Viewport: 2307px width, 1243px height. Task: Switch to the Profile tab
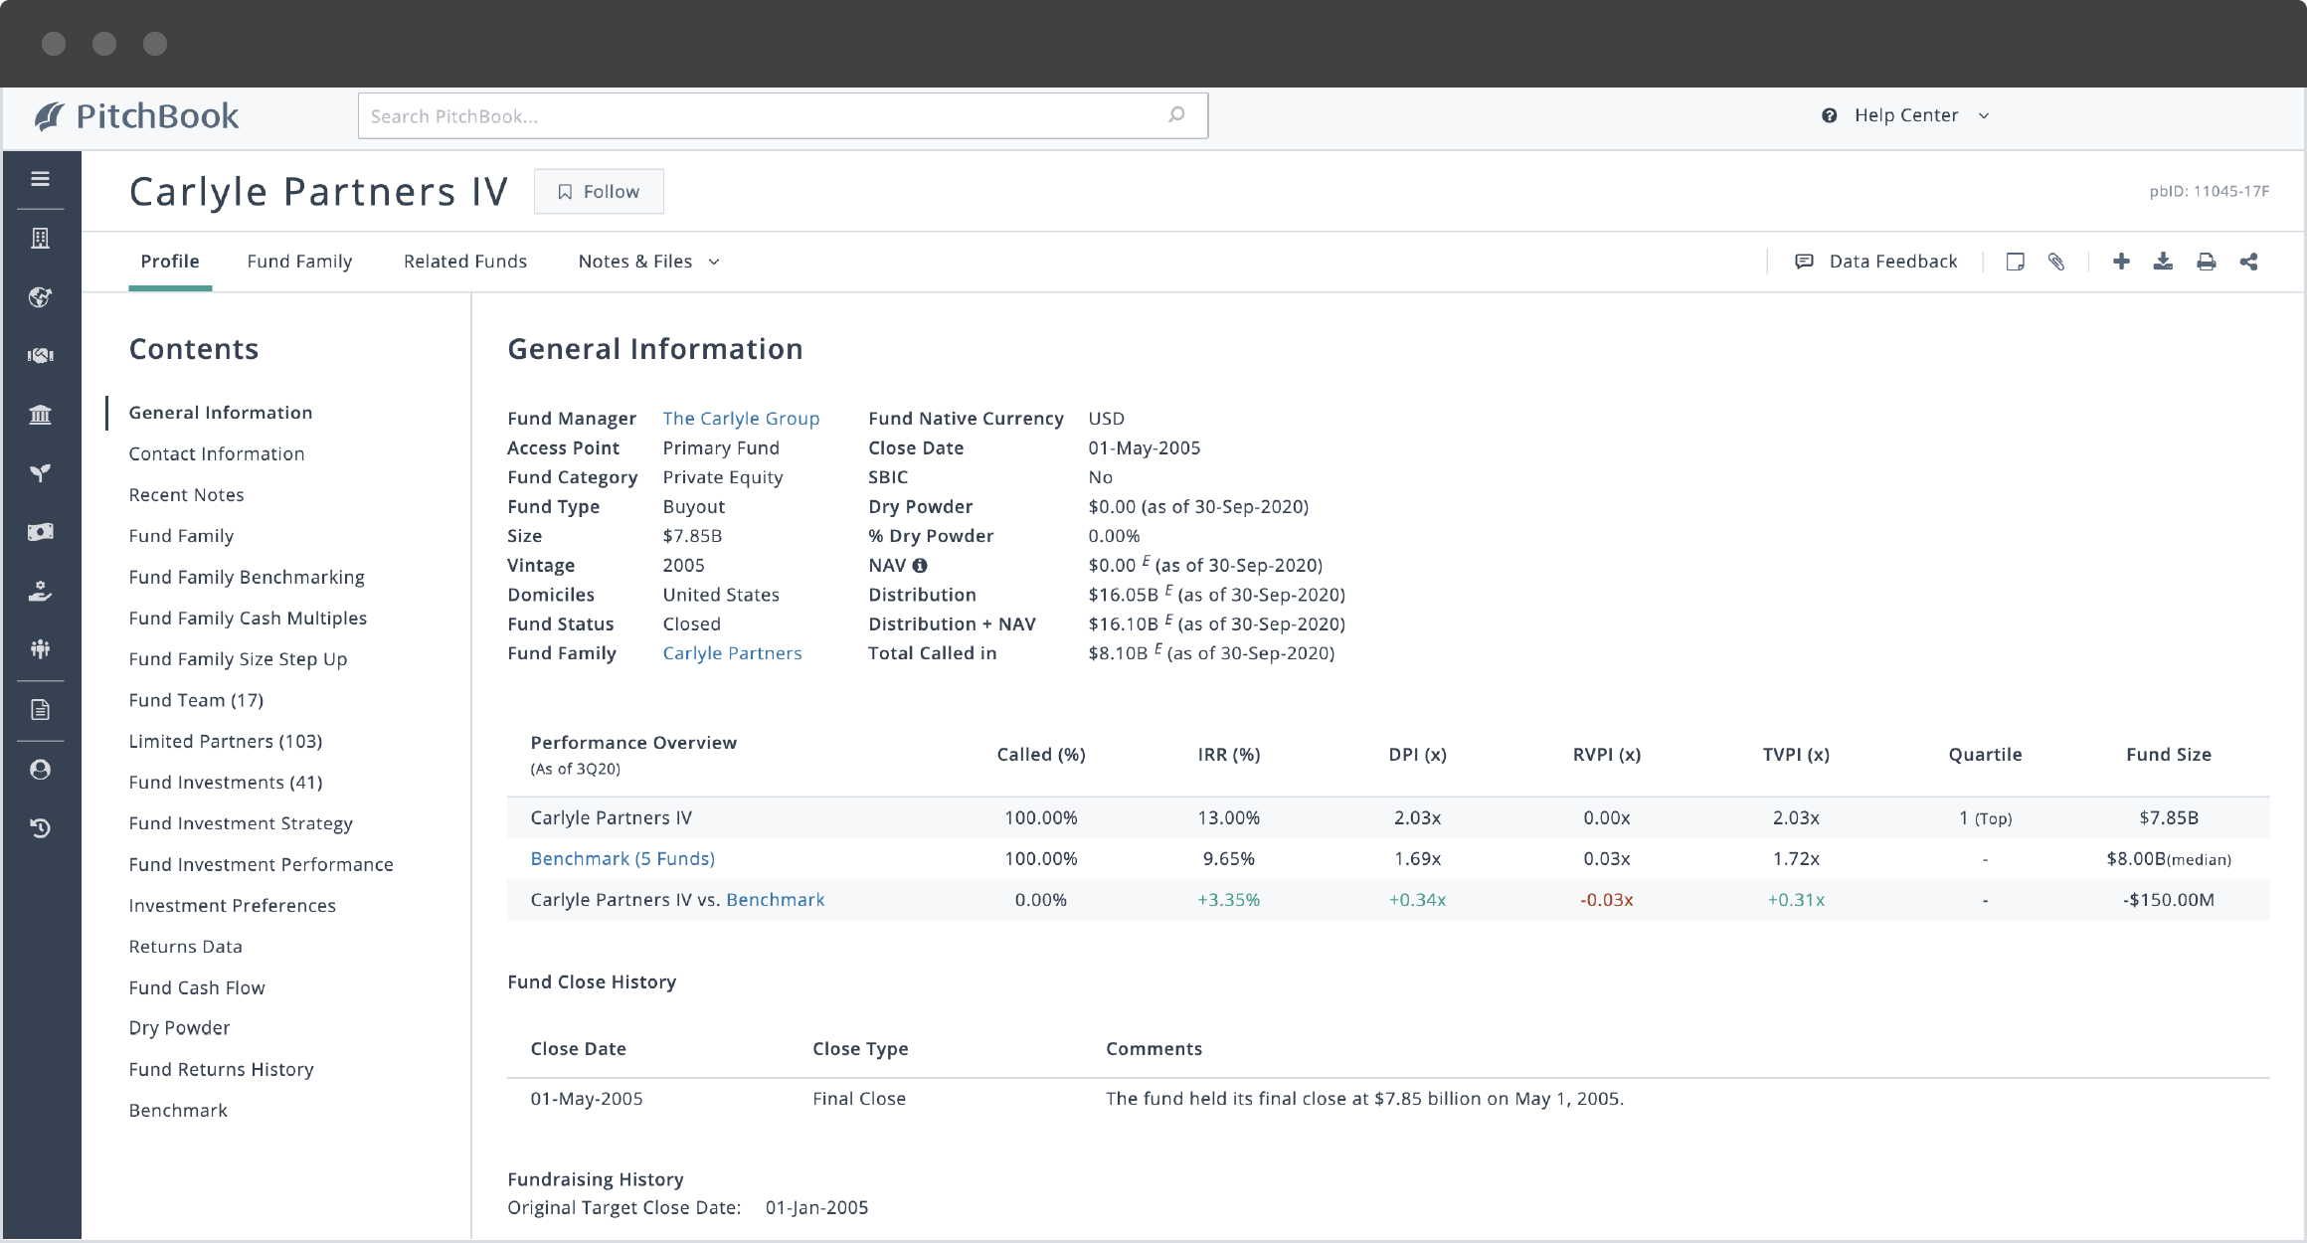click(170, 261)
